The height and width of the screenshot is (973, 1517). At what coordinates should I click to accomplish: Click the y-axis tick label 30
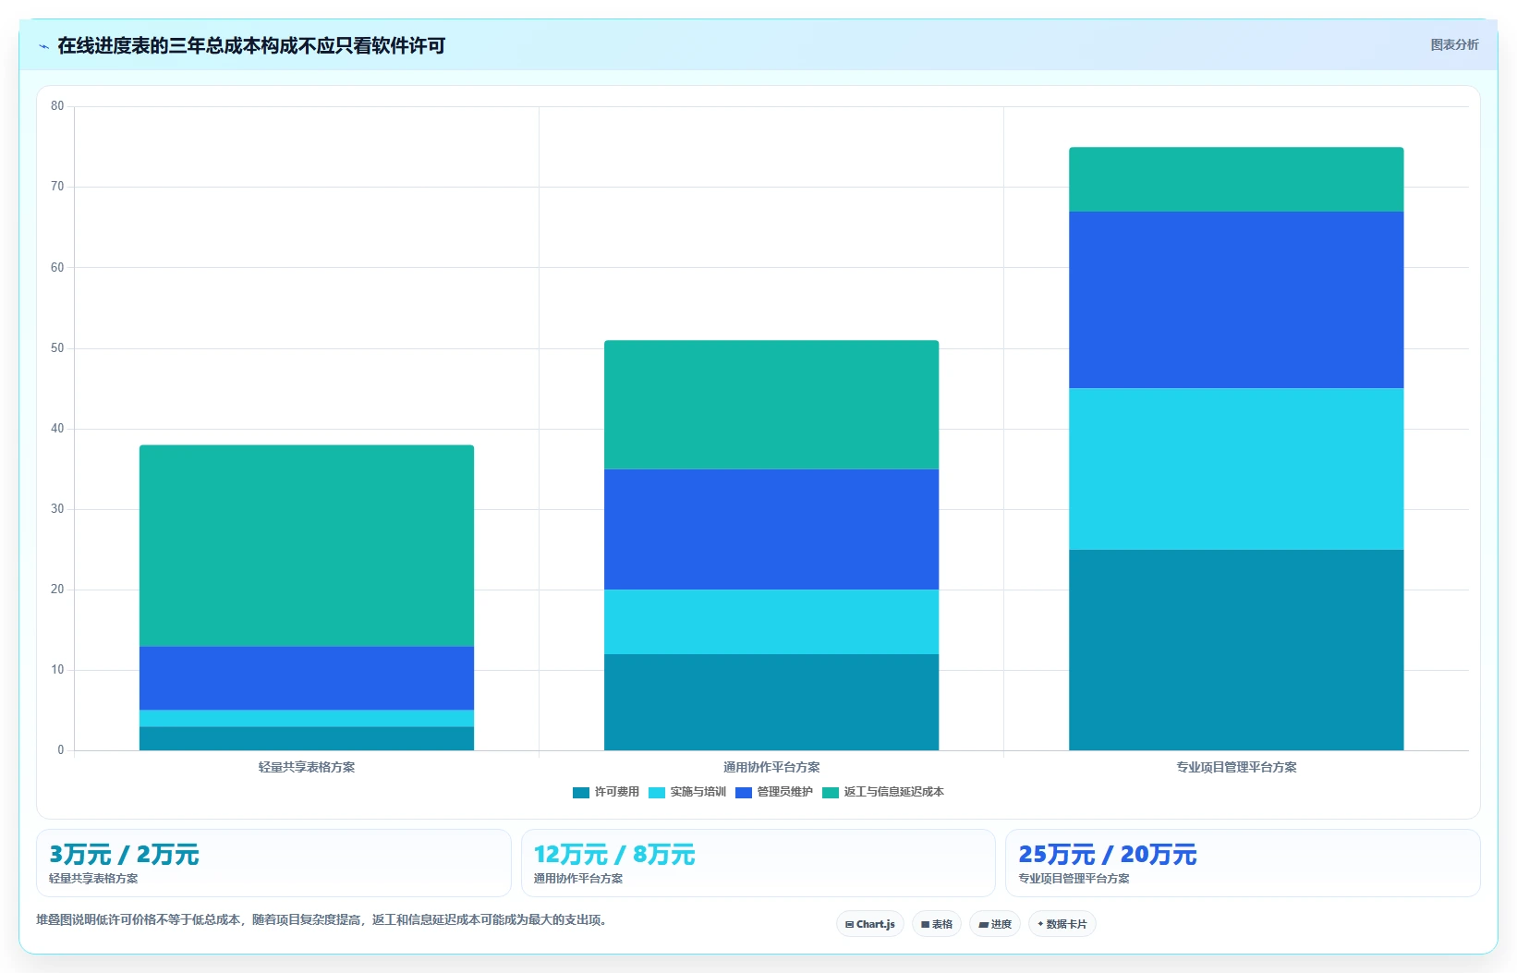[57, 509]
